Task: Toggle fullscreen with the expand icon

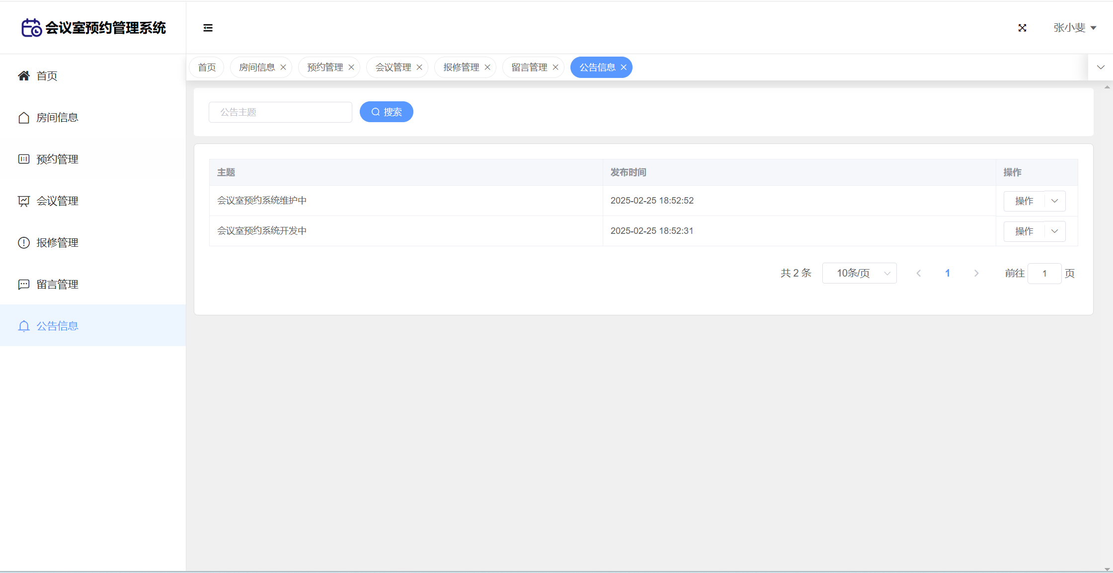Action: point(1022,28)
